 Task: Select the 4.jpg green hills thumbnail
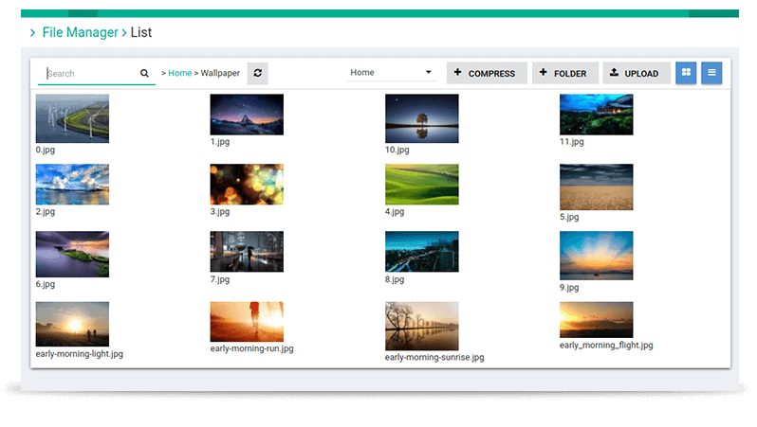pyautogui.click(x=422, y=185)
